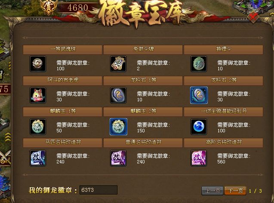The width and height of the screenshot is (274, 203).
Task: Select the 一等武魂珠 orb icon
Action: click(x=38, y=64)
